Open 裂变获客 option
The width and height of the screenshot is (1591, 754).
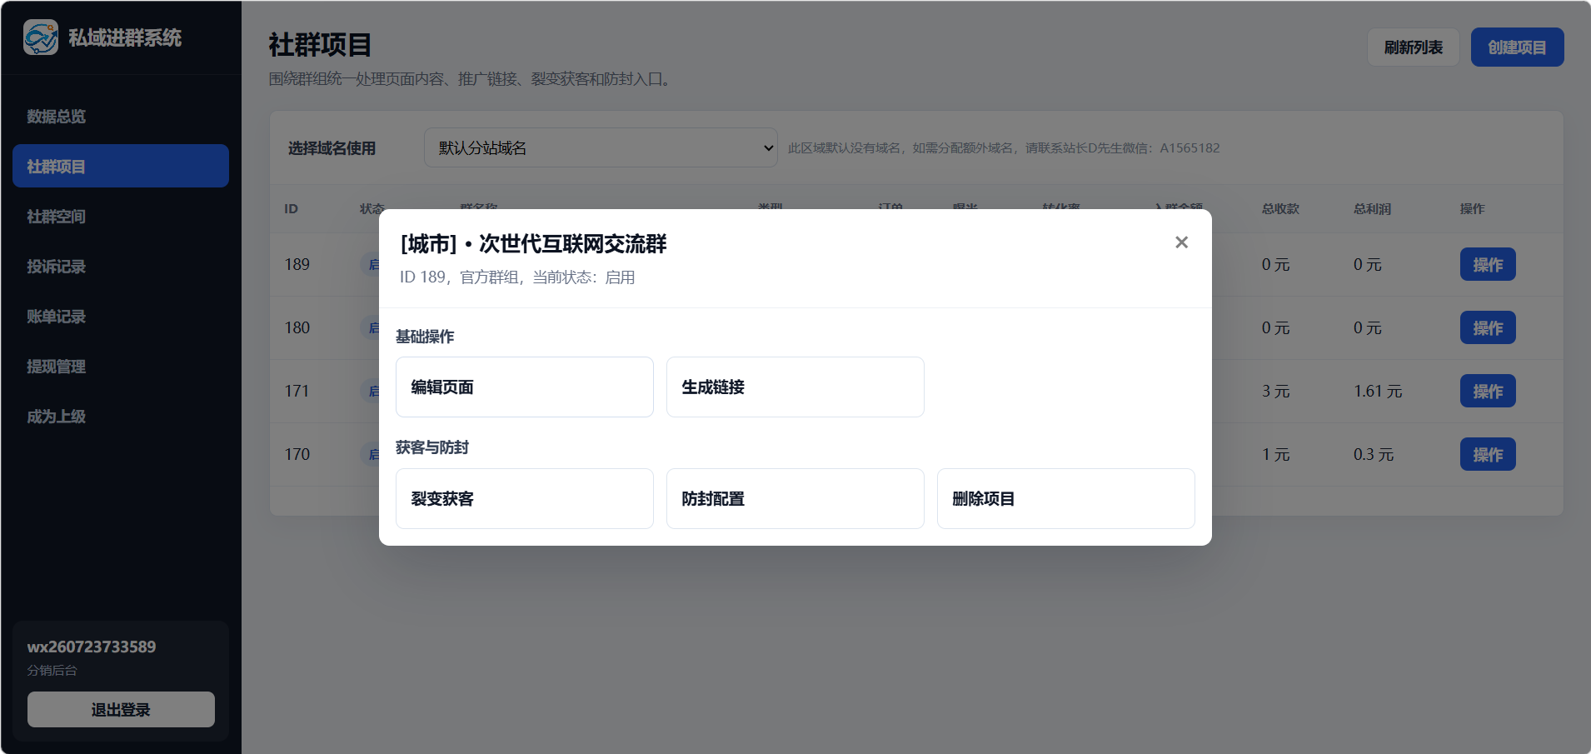[525, 498]
